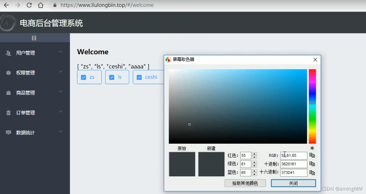
Task: Uncheck the zs checkbox
Action: coord(83,77)
